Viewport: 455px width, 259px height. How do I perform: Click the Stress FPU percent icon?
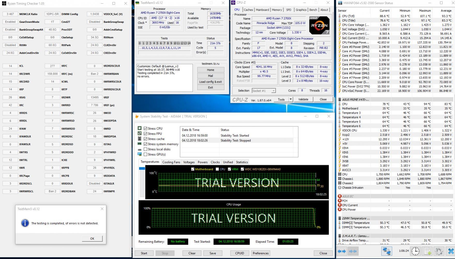pyautogui.click(x=140, y=133)
